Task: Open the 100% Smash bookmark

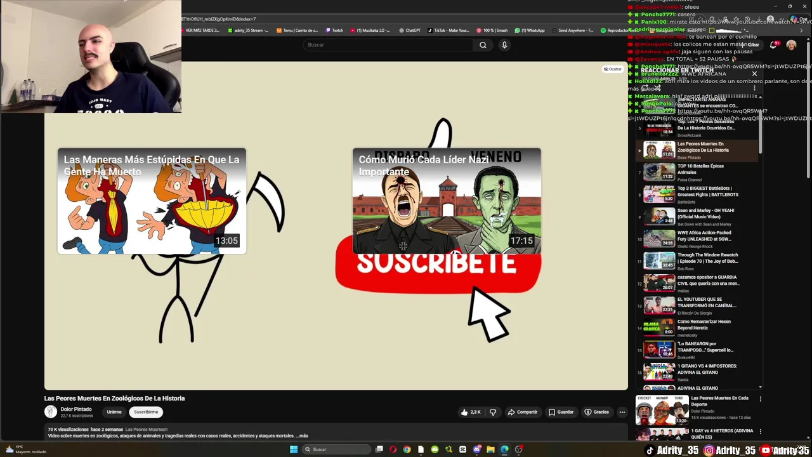Action: (x=492, y=30)
